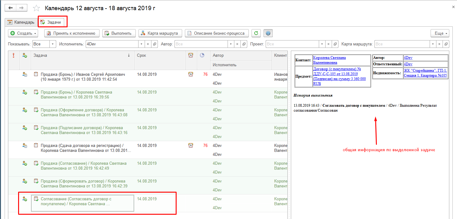Screen dimensions: 457x219
Task: Click the back navigation arrow
Action: click(x=10, y=8)
